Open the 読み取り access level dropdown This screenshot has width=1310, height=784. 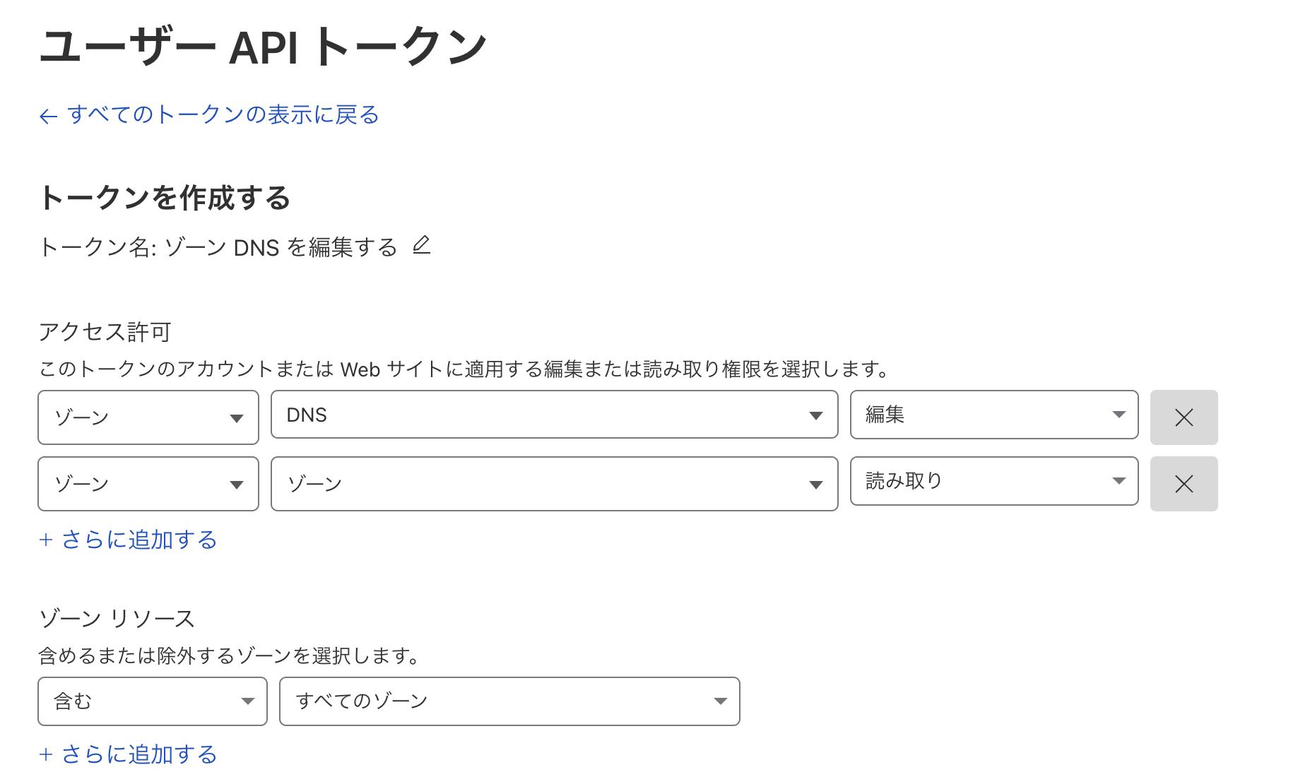993,481
